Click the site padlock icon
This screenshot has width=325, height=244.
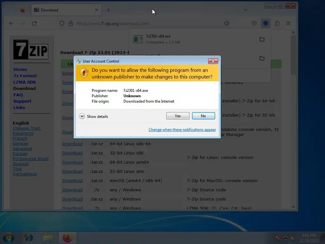(71, 23)
